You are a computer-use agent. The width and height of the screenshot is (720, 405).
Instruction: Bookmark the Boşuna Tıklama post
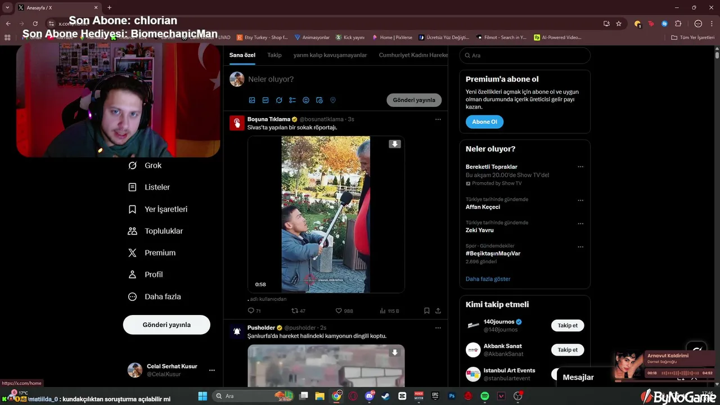tap(427, 310)
